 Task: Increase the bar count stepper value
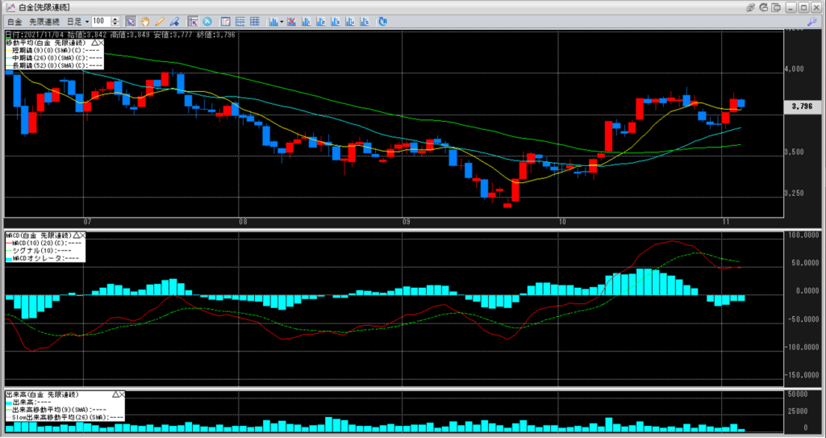(x=116, y=18)
